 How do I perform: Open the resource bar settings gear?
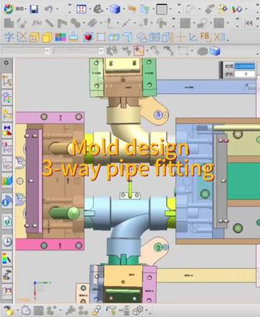(x=6, y=63)
